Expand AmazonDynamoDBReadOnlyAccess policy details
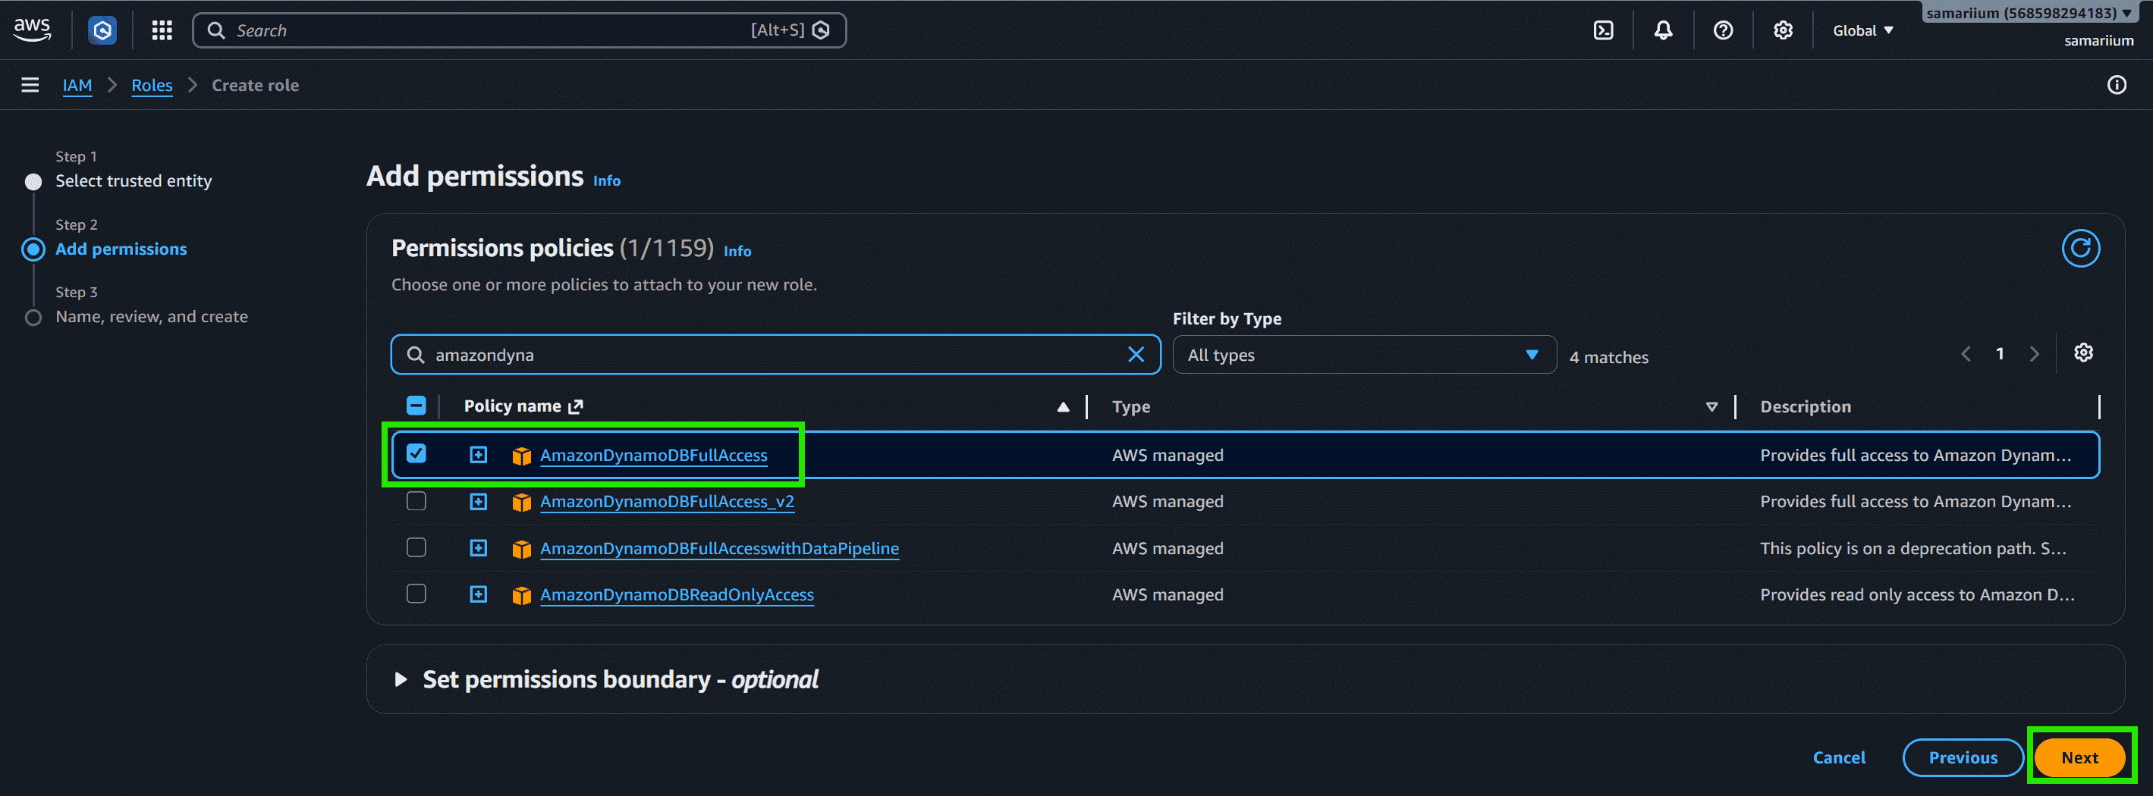2153x796 pixels. [x=478, y=594]
